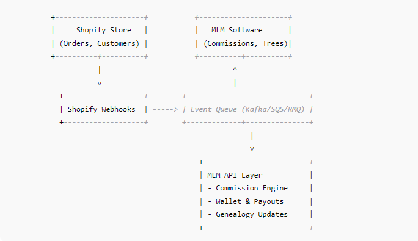Click the 'Shopify Store' text

click(104, 30)
